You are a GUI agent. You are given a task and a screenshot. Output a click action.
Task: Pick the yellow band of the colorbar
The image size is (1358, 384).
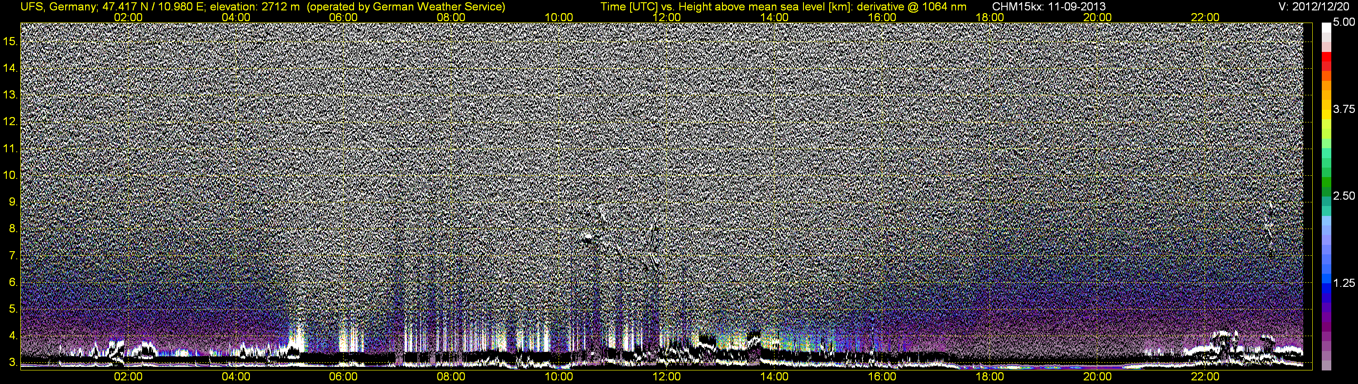[x=1326, y=115]
